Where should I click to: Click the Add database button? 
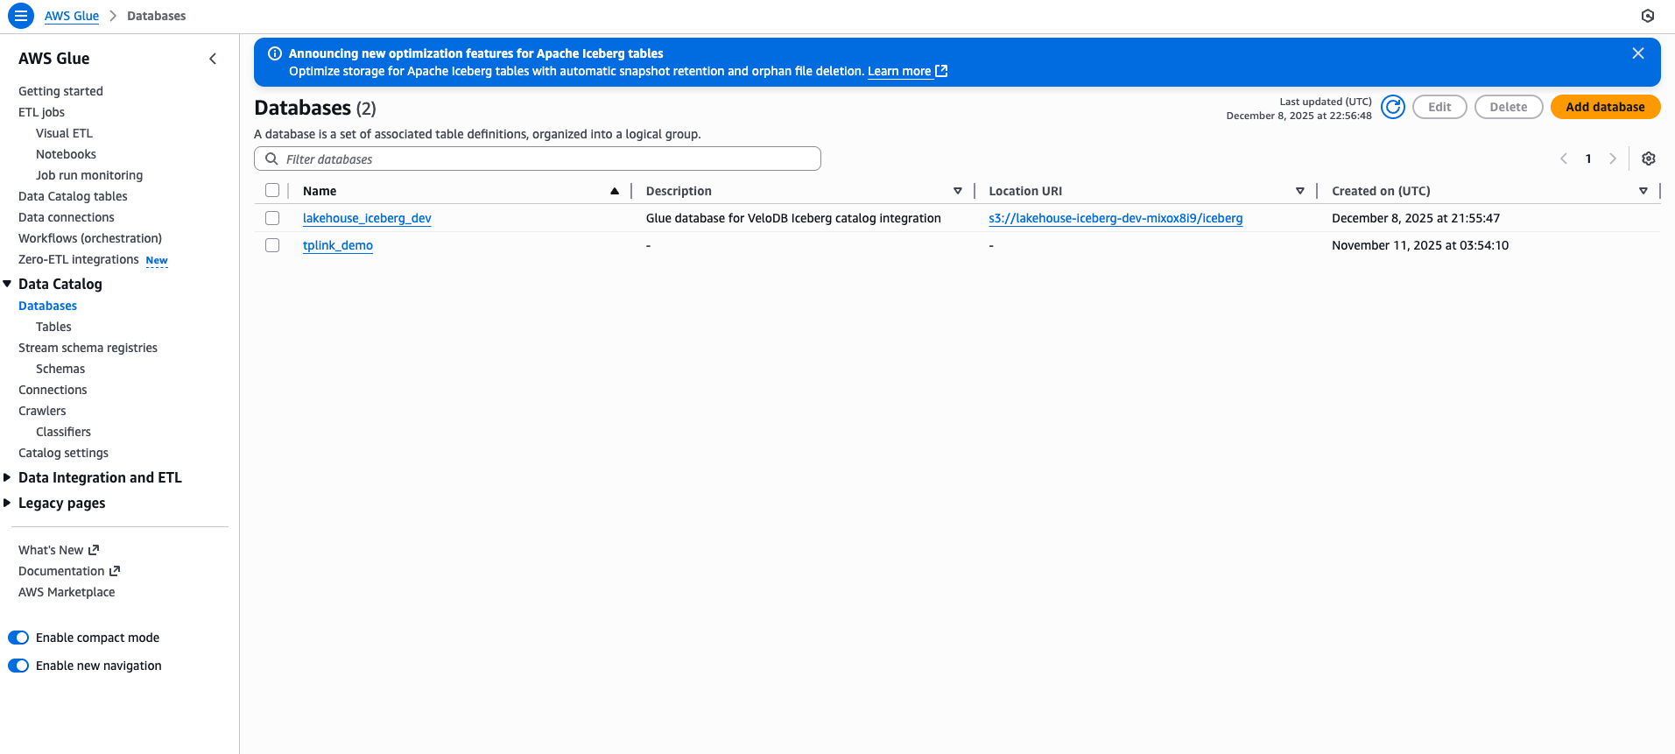(1605, 107)
